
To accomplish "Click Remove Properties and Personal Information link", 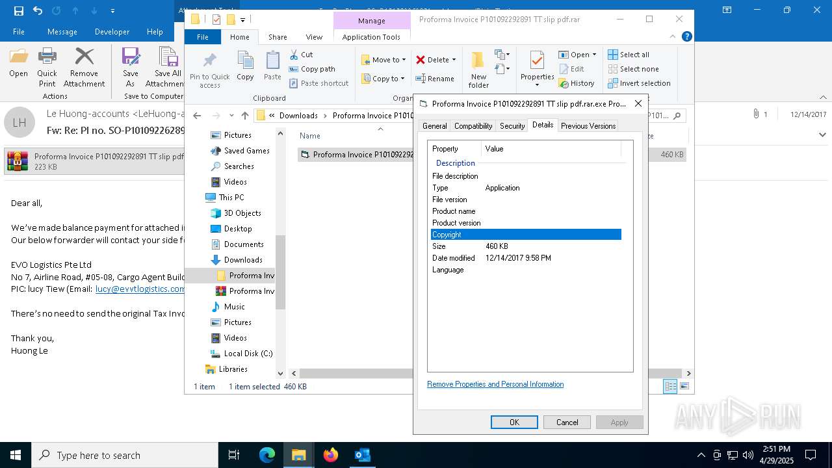I will [495, 384].
